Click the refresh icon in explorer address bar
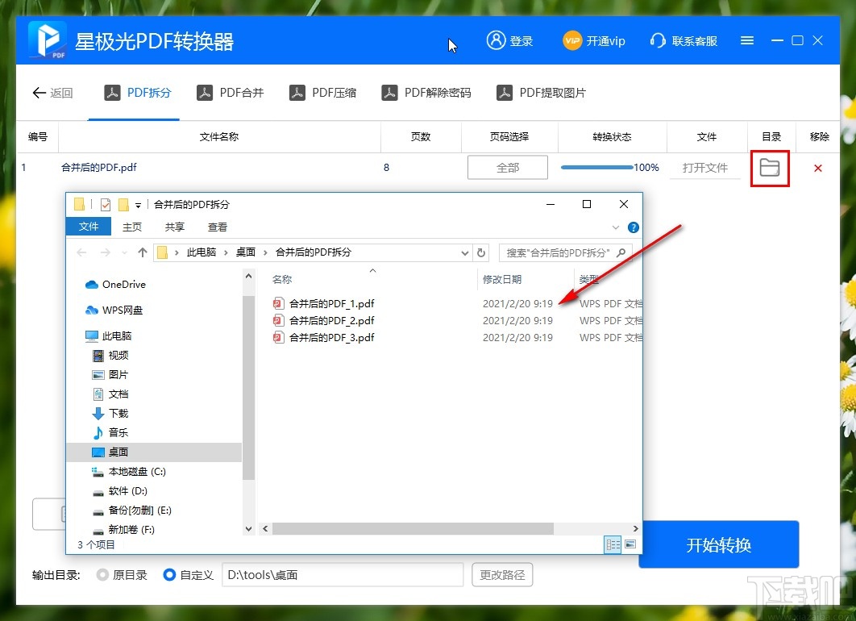The image size is (856, 621). click(481, 252)
